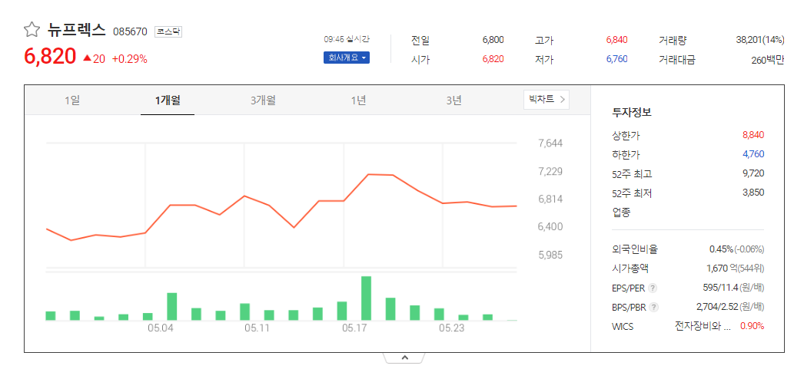Viewport: 804px width, 369px height.
Task: Open the 회사개요 dropdown
Action: coord(346,58)
